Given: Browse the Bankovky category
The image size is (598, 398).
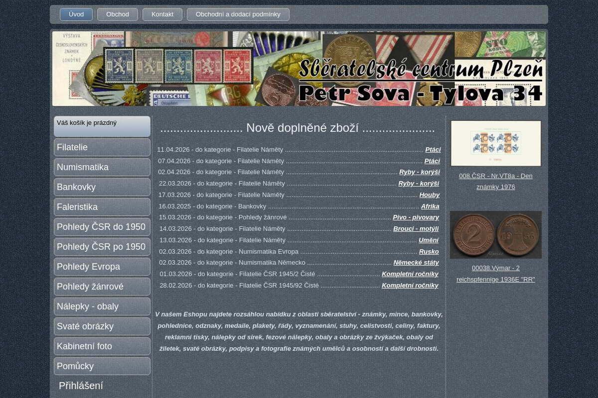Looking at the screenshot, I should (102, 187).
